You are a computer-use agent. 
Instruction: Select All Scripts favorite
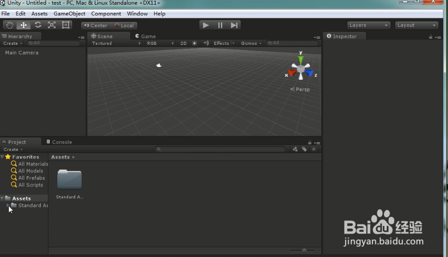point(27,185)
